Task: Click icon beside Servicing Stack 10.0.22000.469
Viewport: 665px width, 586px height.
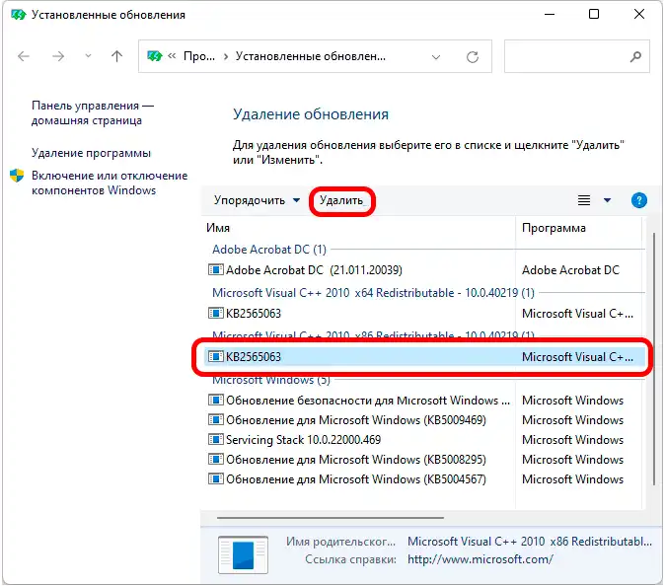Action: [x=215, y=439]
